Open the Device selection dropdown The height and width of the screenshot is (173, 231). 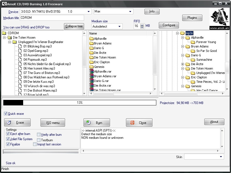point(89,12)
